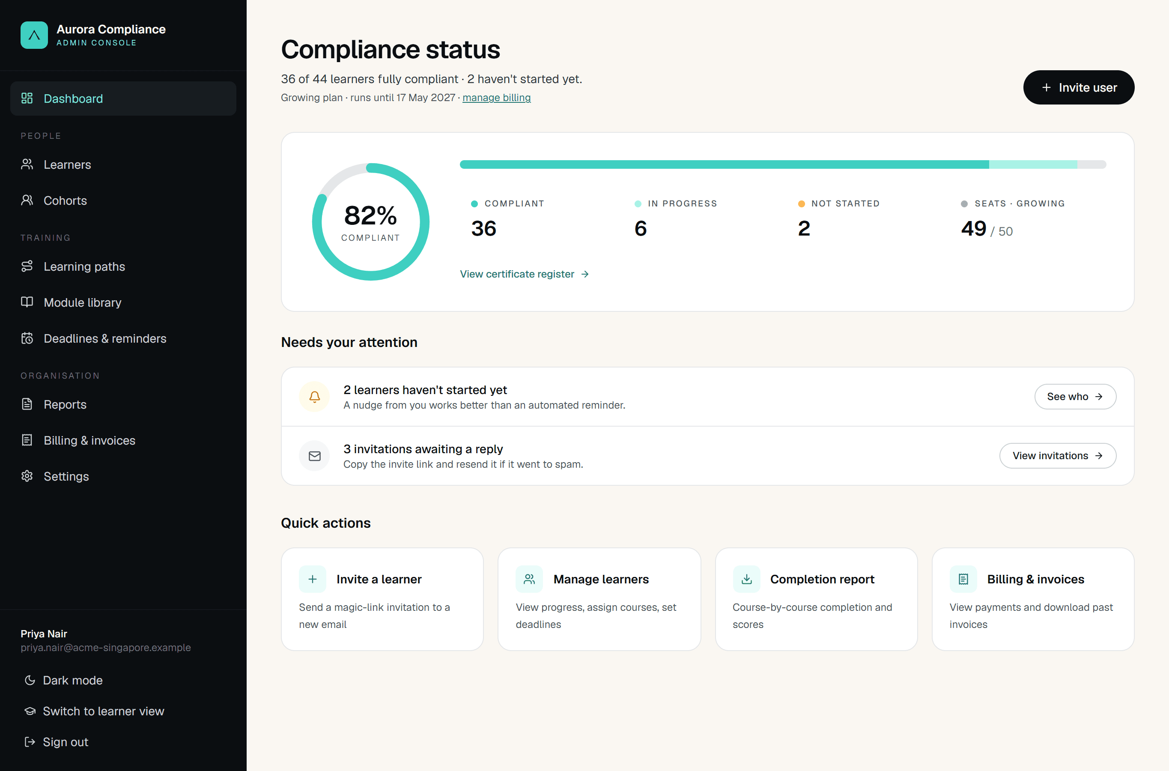The height and width of the screenshot is (771, 1169).
Task: Click the people icon on Manage learners card
Action: click(529, 579)
